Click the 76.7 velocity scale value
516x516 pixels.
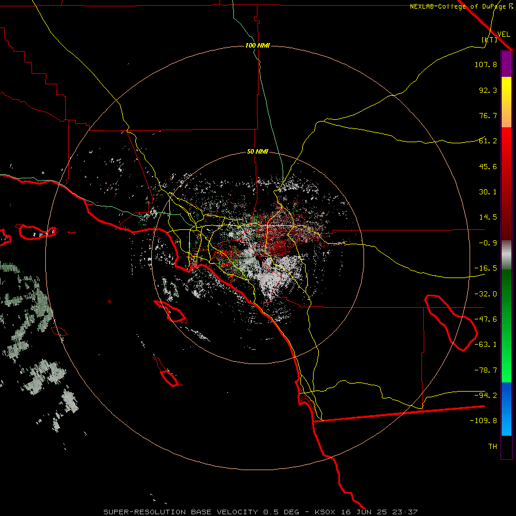488,115
